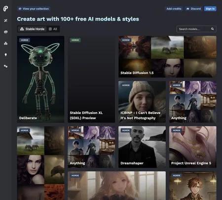The height and width of the screenshot is (200, 222).
Task: Open the Deliberate model card
Action: pos(40,79)
